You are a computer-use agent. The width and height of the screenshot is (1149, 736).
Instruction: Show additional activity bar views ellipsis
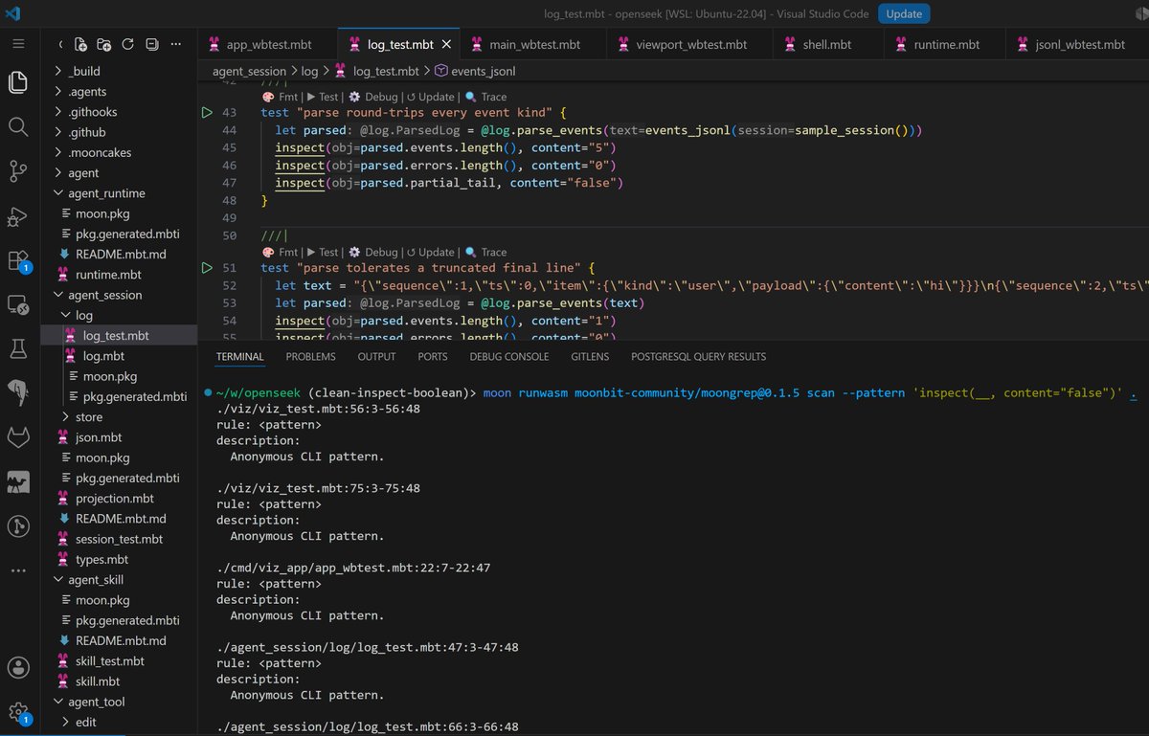tap(17, 570)
